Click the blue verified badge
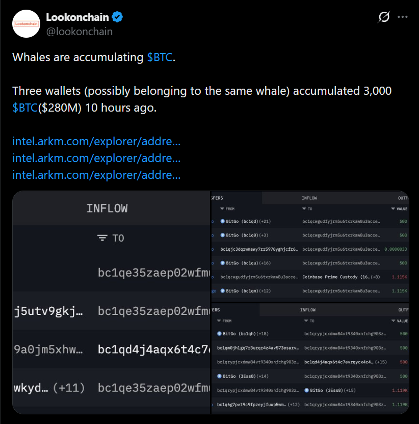Viewport: 419px width, 424px height. [x=118, y=17]
